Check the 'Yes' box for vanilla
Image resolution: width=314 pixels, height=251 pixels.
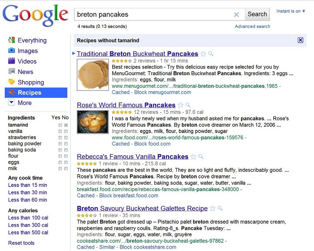click(x=60, y=131)
